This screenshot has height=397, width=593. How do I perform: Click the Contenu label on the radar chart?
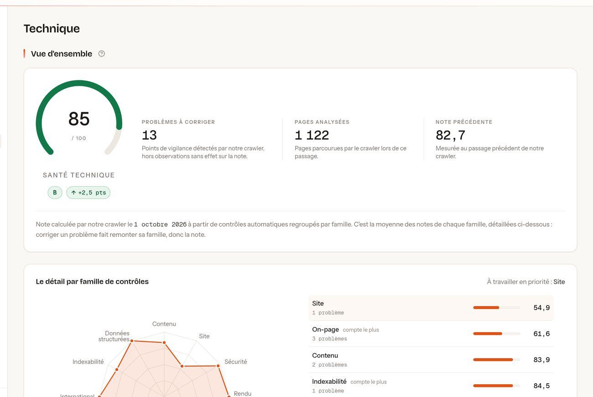[x=164, y=324]
